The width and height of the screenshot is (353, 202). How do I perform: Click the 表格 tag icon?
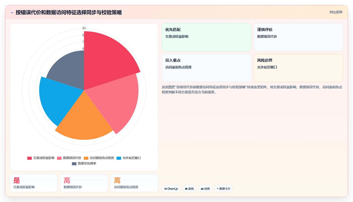point(186,189)
